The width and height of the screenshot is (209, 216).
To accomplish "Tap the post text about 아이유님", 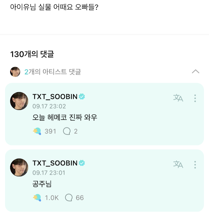I will (54, 7).
